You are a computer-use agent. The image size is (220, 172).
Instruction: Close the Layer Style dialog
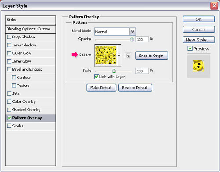click(x=214, y=6)
